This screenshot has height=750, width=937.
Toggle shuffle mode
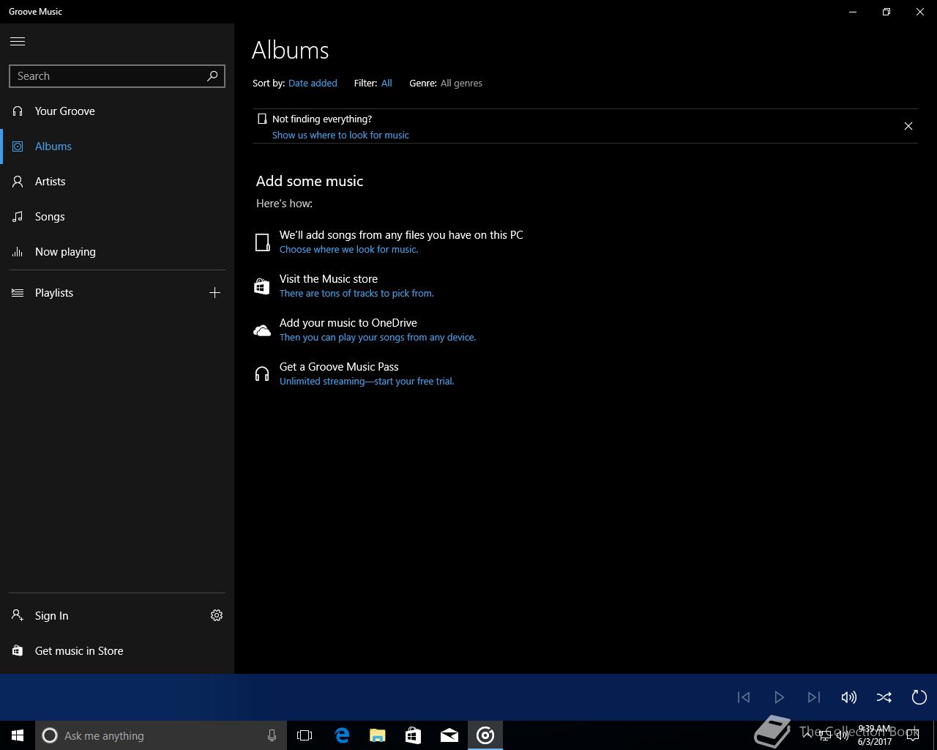pos(884,697)
